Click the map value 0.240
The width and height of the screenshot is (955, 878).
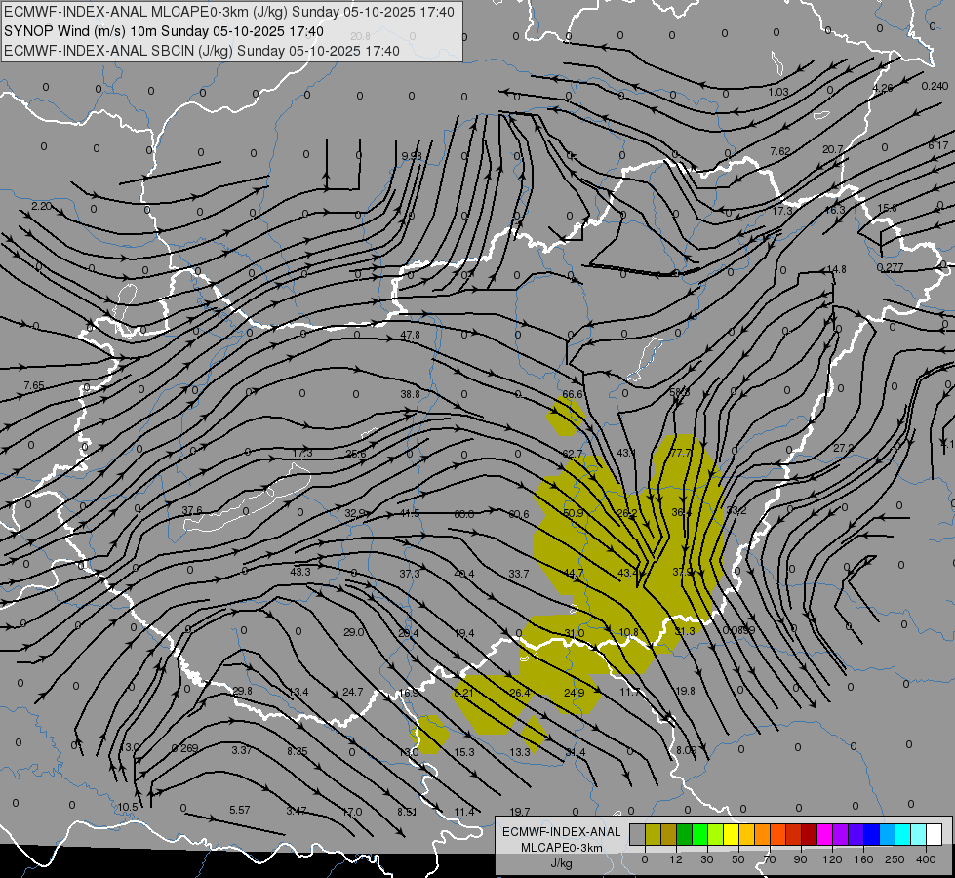[x=935, y=86]
